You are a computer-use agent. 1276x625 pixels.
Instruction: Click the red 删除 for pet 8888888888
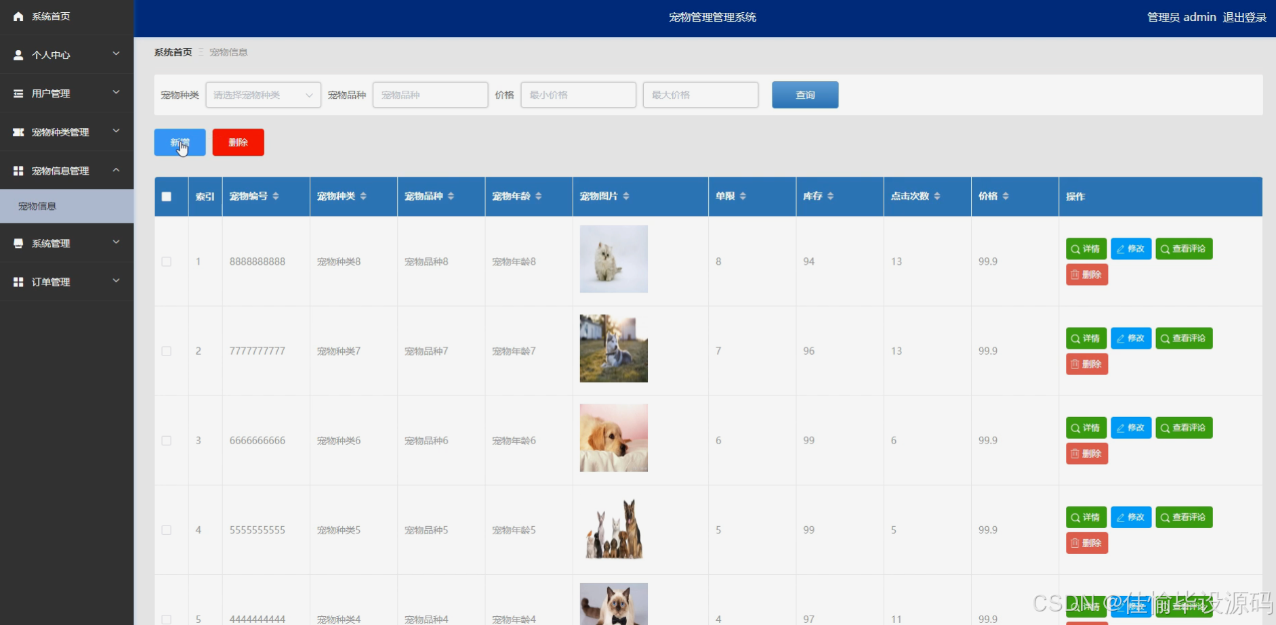(x=1087, y=274)
